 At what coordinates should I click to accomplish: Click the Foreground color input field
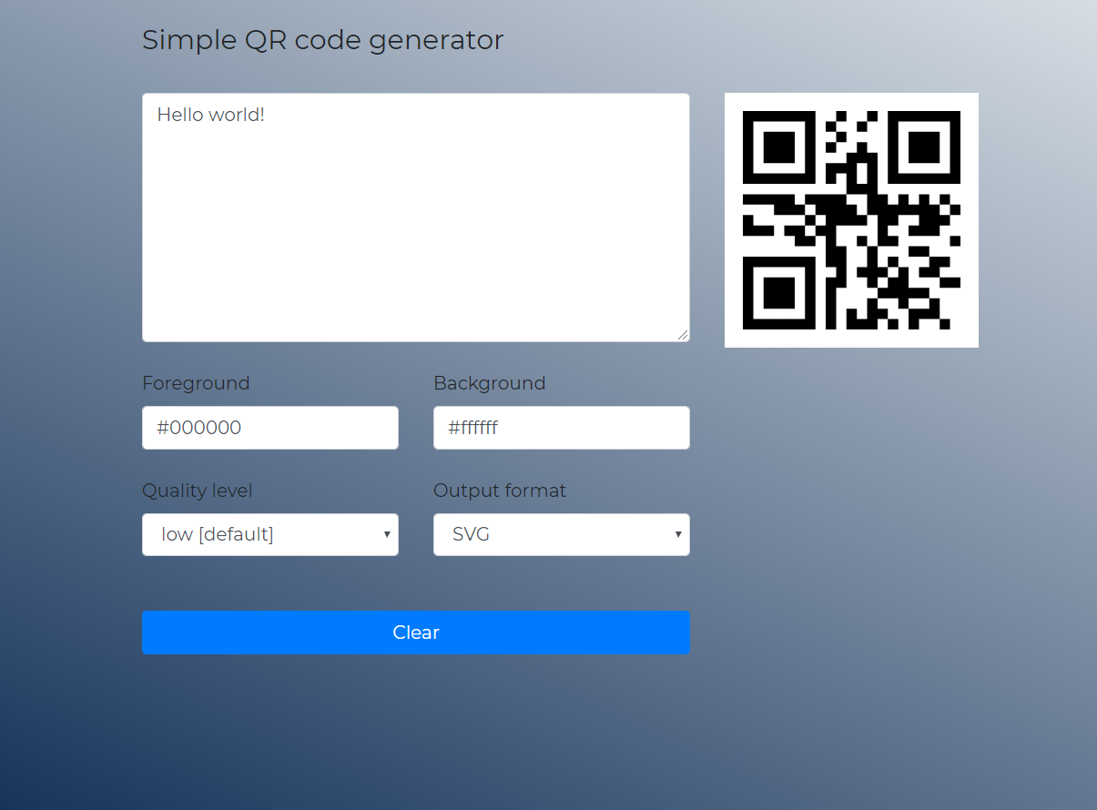click(x=269, y=427)
